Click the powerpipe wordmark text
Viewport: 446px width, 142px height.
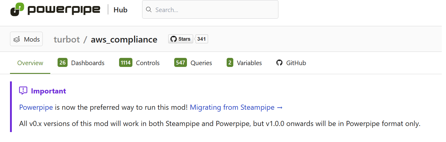pos(64,10)
